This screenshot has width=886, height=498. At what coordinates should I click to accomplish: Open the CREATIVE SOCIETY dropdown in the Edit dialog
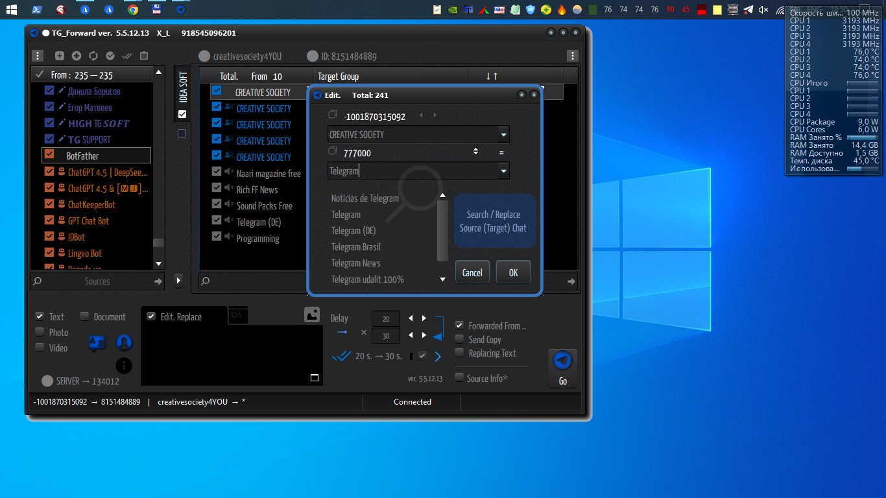point(503,134)
